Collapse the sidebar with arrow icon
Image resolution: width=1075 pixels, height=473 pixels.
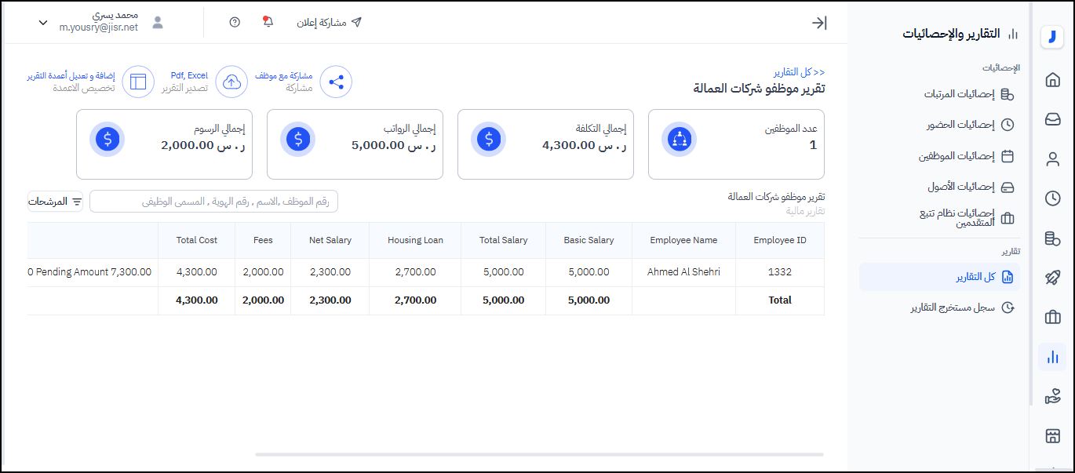point(819,23)
